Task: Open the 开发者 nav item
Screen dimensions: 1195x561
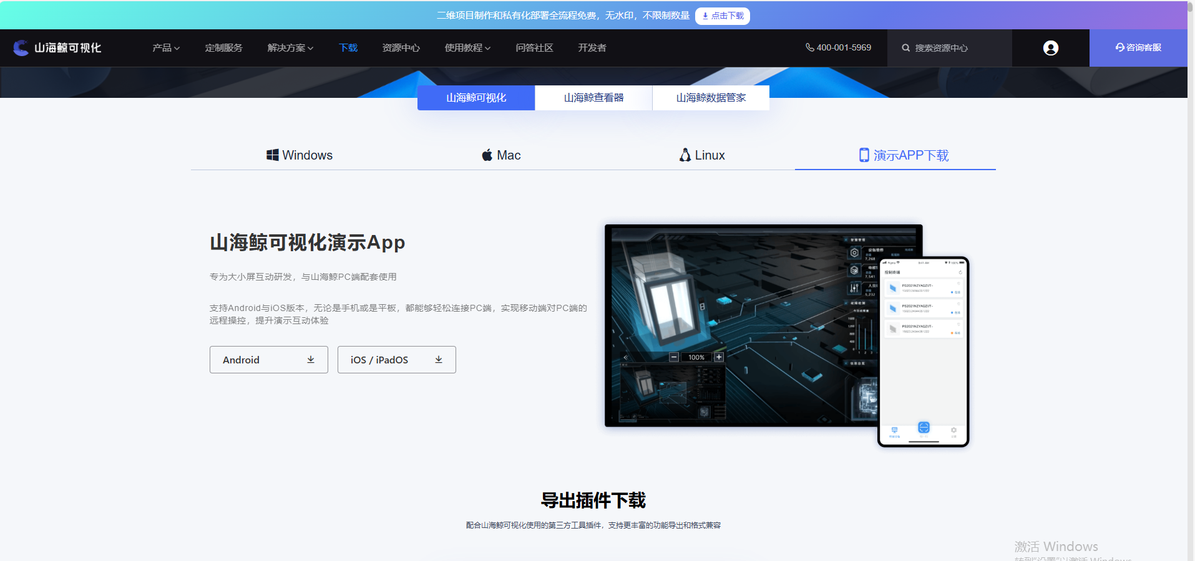Action: pyautogui.click(x=592, y=48)
